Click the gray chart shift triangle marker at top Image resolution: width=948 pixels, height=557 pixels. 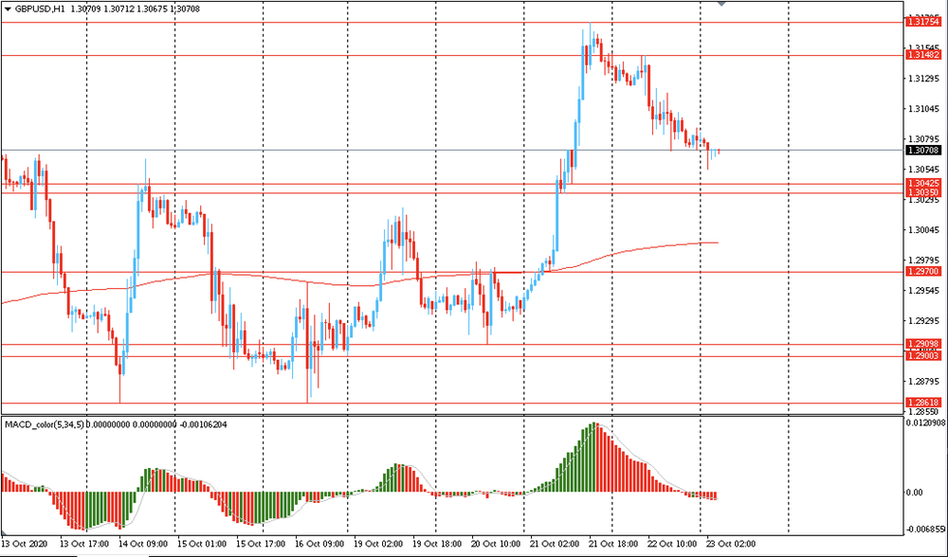(x=722, y=4)
